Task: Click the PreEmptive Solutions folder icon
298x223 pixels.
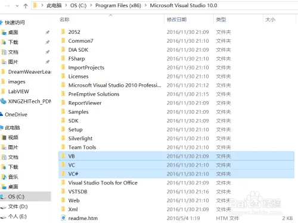Action: point(63,94)
